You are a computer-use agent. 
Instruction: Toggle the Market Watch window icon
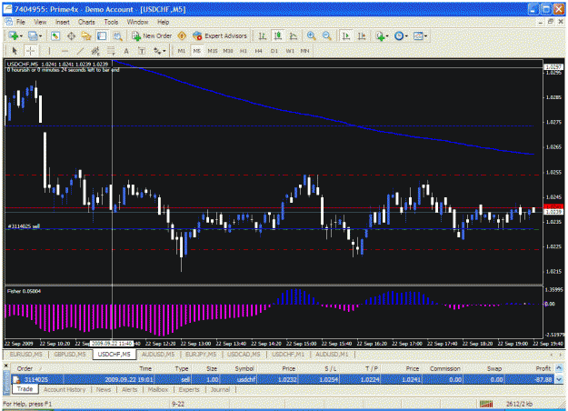point(55,35)
